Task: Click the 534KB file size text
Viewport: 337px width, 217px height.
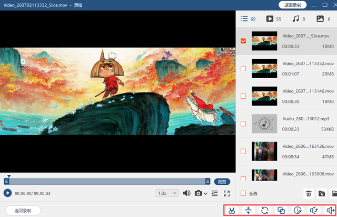Action: coord(327,129)
